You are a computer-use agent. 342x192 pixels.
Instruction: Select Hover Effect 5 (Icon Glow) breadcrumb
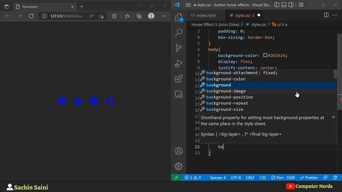[x=215, y=25]
